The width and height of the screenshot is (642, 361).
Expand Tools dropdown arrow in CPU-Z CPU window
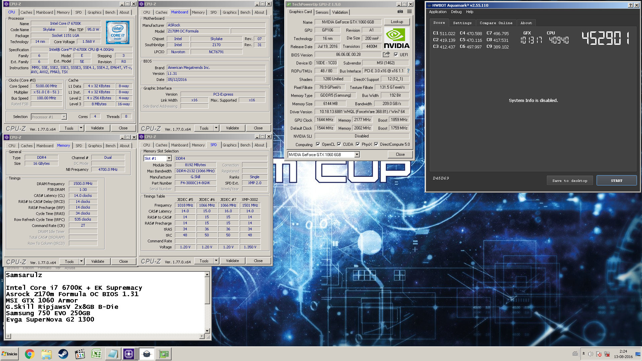[x=81, y=128]
